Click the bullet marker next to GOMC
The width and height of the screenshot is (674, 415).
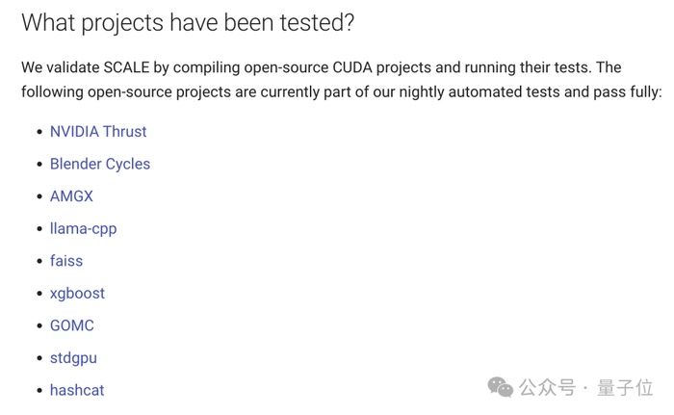coord(39,325)
